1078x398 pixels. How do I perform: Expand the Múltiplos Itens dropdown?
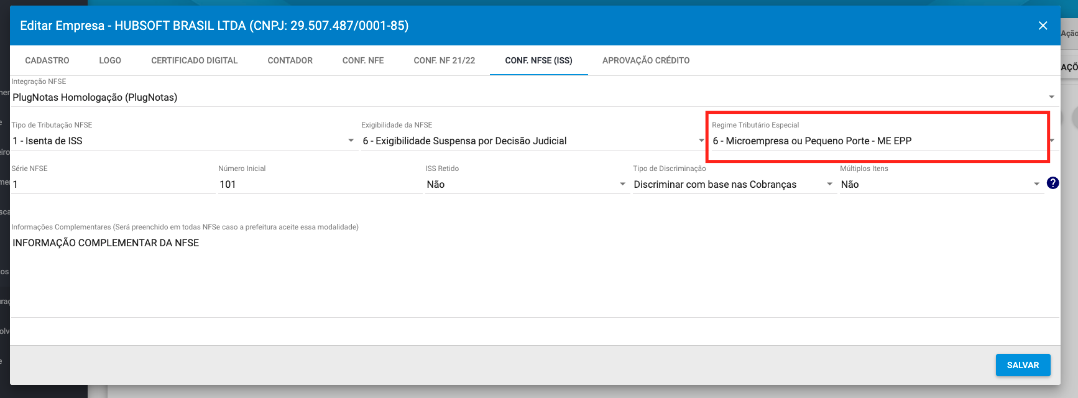[939, 184]
